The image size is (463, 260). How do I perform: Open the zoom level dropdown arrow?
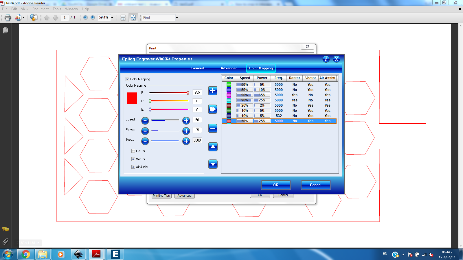pyautogui.click(x=112, y=18)
